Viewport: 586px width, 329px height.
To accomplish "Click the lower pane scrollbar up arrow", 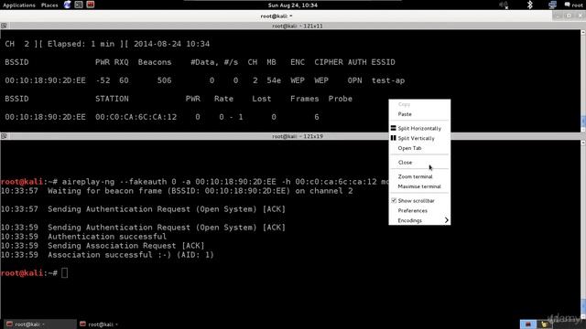I will (583, 143).
